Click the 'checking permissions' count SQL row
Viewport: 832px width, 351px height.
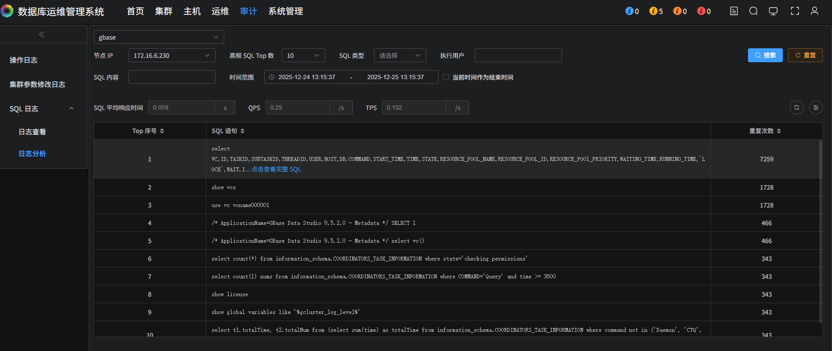click(x=458, y=259)
